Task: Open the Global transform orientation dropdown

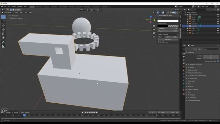Action: pyautogui.click(x=81, y=10)
